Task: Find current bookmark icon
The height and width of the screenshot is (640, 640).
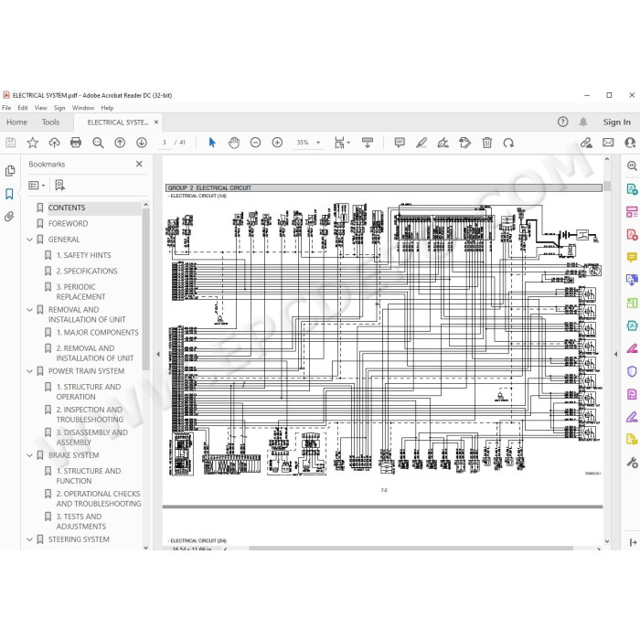Action: tap(60, 186)
